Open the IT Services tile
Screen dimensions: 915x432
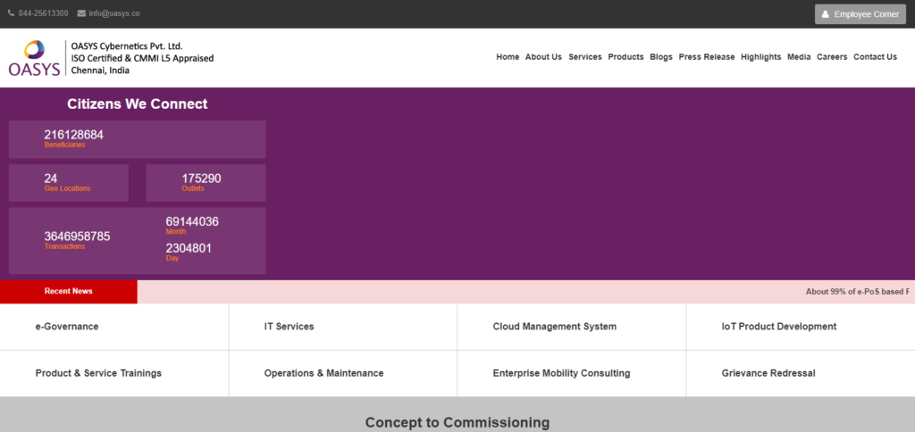tap(343, 327)
